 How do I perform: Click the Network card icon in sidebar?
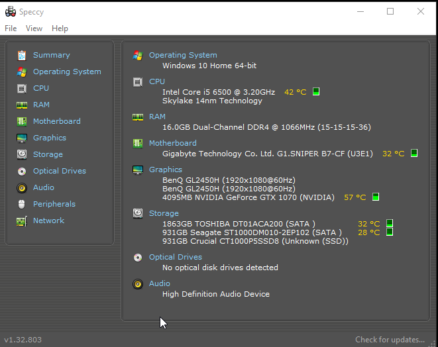(22, 221)
